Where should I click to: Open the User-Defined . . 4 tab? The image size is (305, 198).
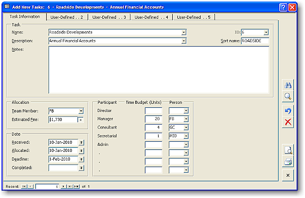[x=151, y=17]
